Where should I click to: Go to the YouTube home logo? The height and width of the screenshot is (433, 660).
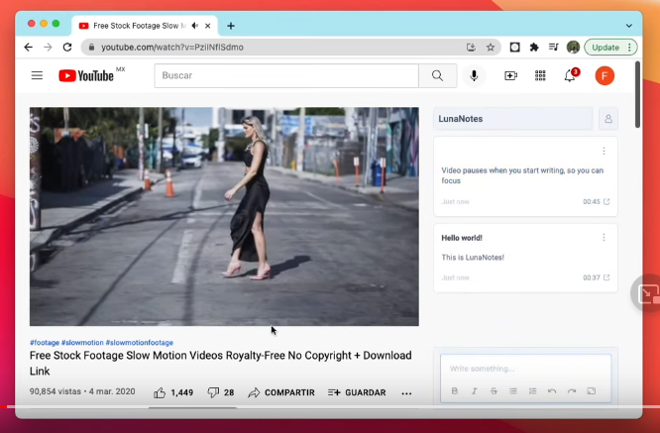coord(86,75)
